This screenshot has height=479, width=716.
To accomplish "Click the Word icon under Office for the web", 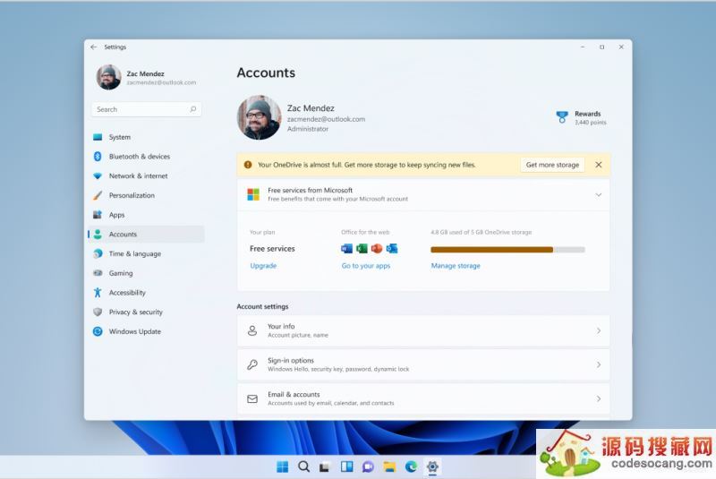I will 347,249.
